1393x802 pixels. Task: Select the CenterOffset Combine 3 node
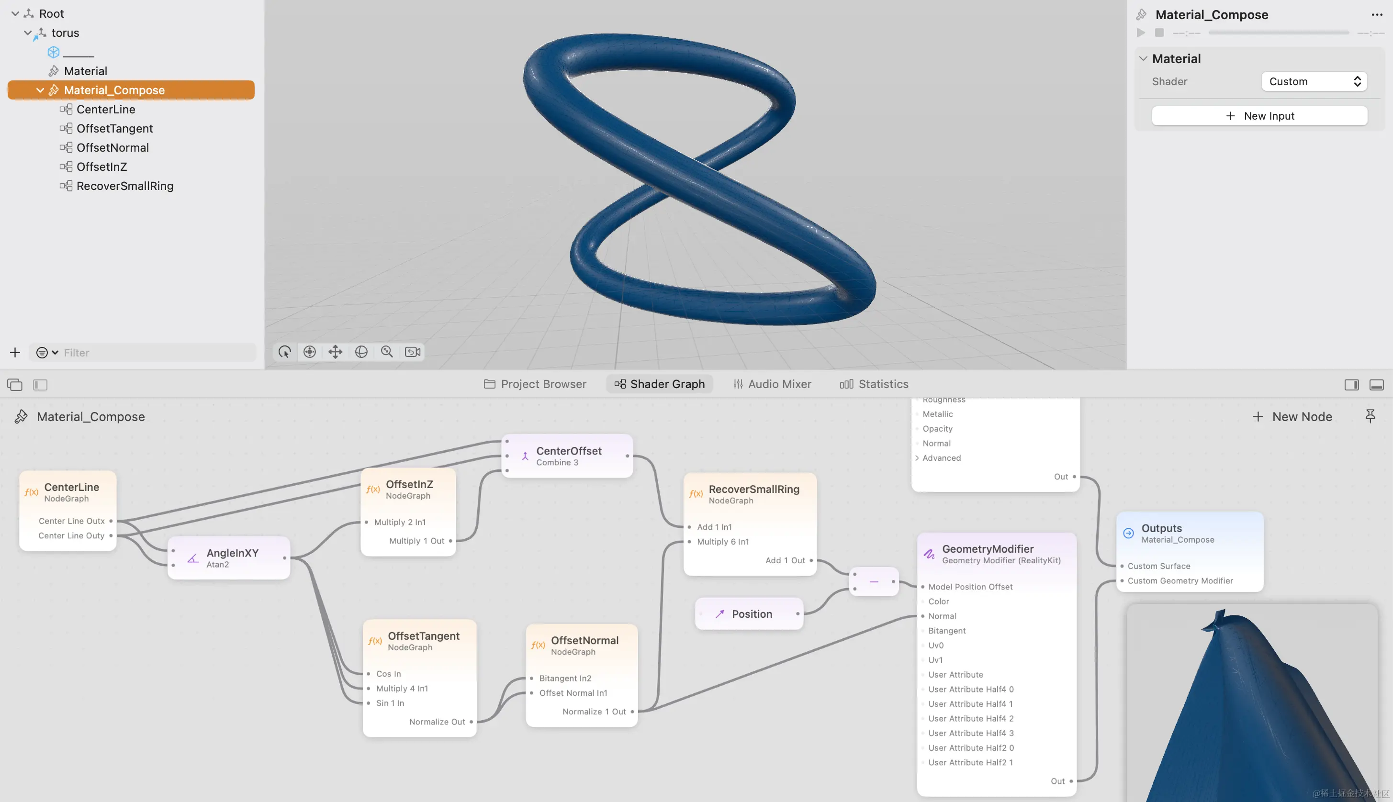point(567,456)
